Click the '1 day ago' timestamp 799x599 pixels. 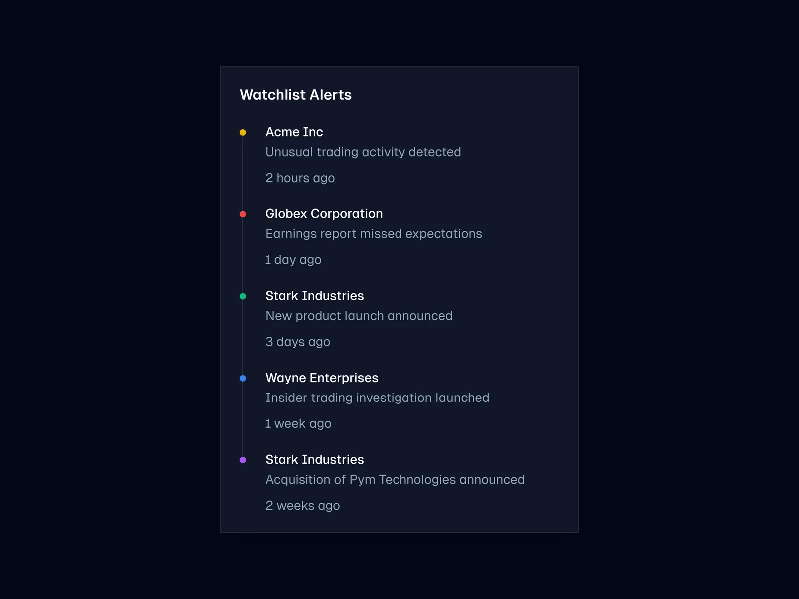point(293,260)
